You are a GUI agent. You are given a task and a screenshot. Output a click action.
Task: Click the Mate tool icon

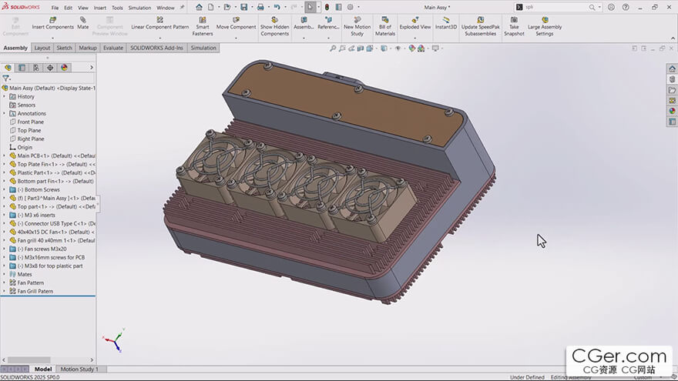(x=82, y=21)
